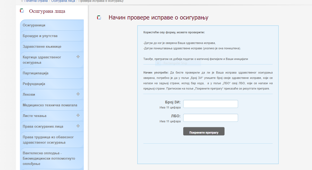This screenshot has height=170, width=312.
Task: Click the line Датум до ког је оверена
Action: pos(180,43)
